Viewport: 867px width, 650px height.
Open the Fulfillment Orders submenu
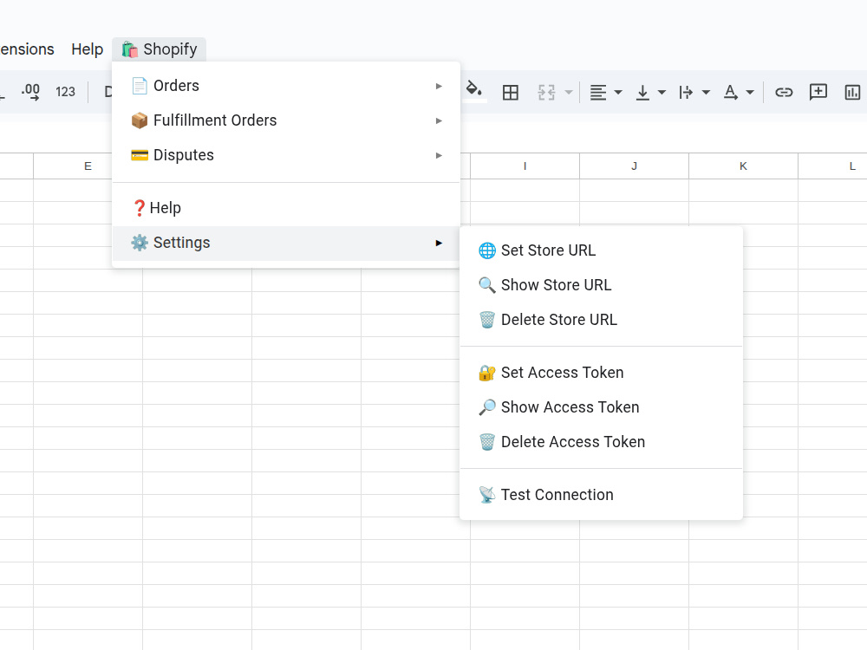point(286,120)
